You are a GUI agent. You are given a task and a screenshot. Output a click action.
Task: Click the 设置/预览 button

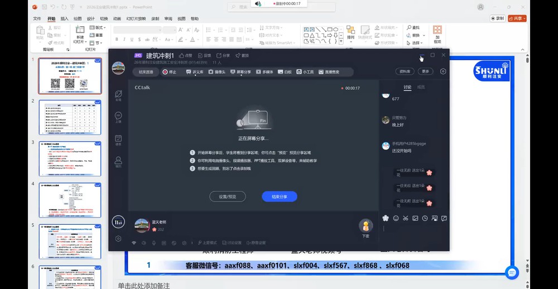(x=228, y=196)
